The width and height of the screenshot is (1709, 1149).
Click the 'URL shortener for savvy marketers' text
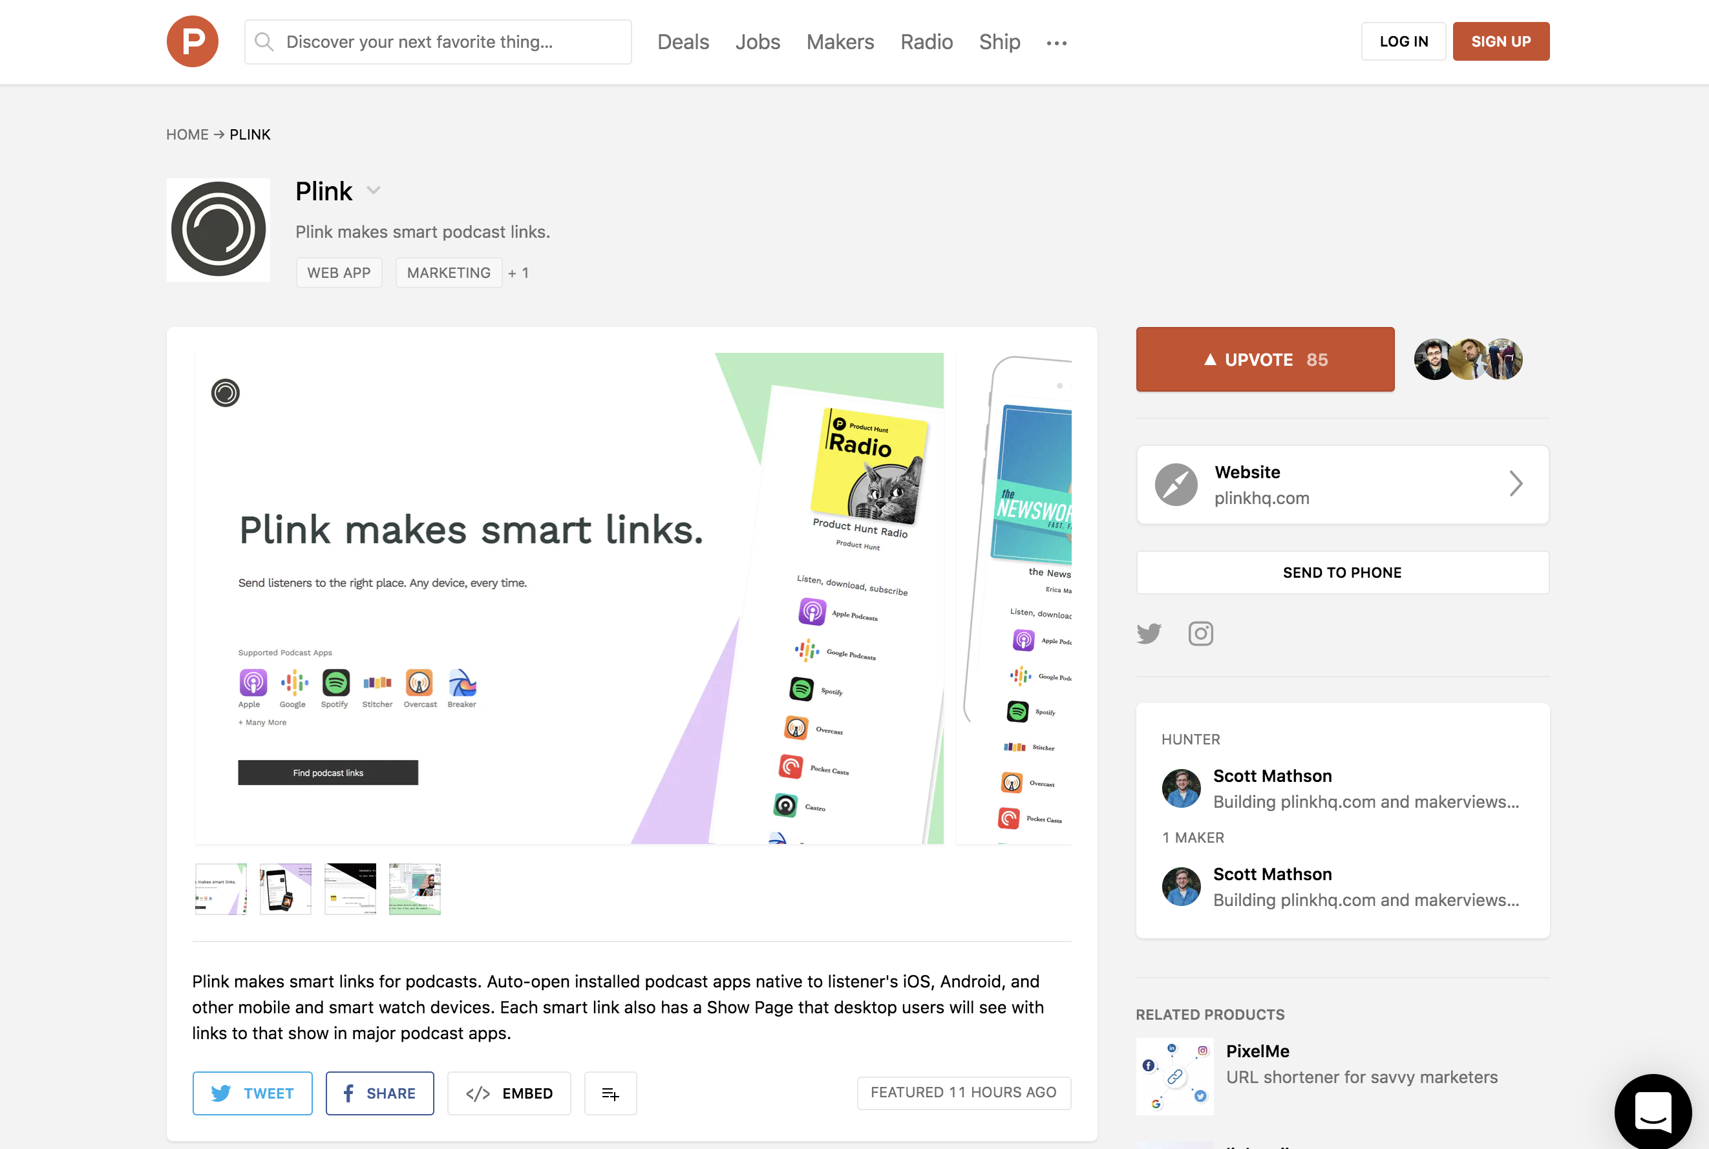click(1362, 1077)
